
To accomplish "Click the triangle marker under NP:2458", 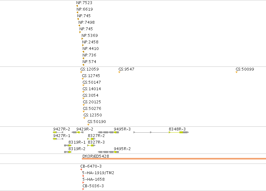I will pyautogui.click(x=83, y=45).
